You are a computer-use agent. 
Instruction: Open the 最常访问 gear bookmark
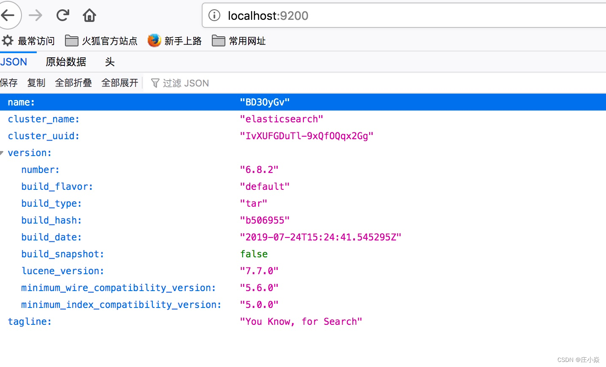[x=28, y=41]
